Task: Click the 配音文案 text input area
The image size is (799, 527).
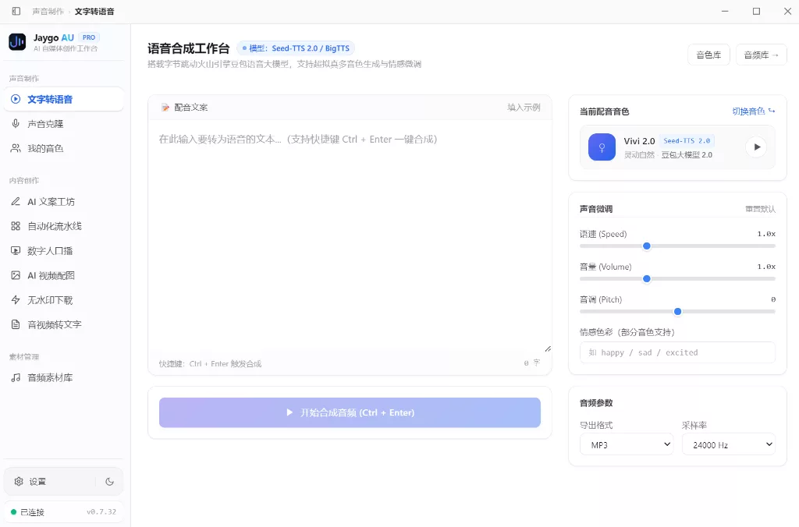Action: coord(350,237)
